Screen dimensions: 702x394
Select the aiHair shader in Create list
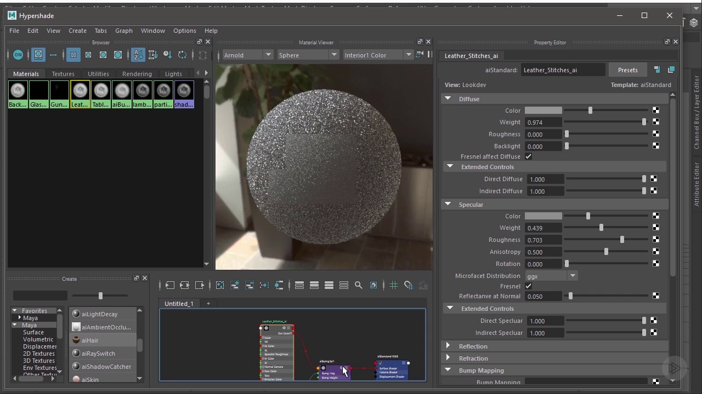(x=90, y=340)
